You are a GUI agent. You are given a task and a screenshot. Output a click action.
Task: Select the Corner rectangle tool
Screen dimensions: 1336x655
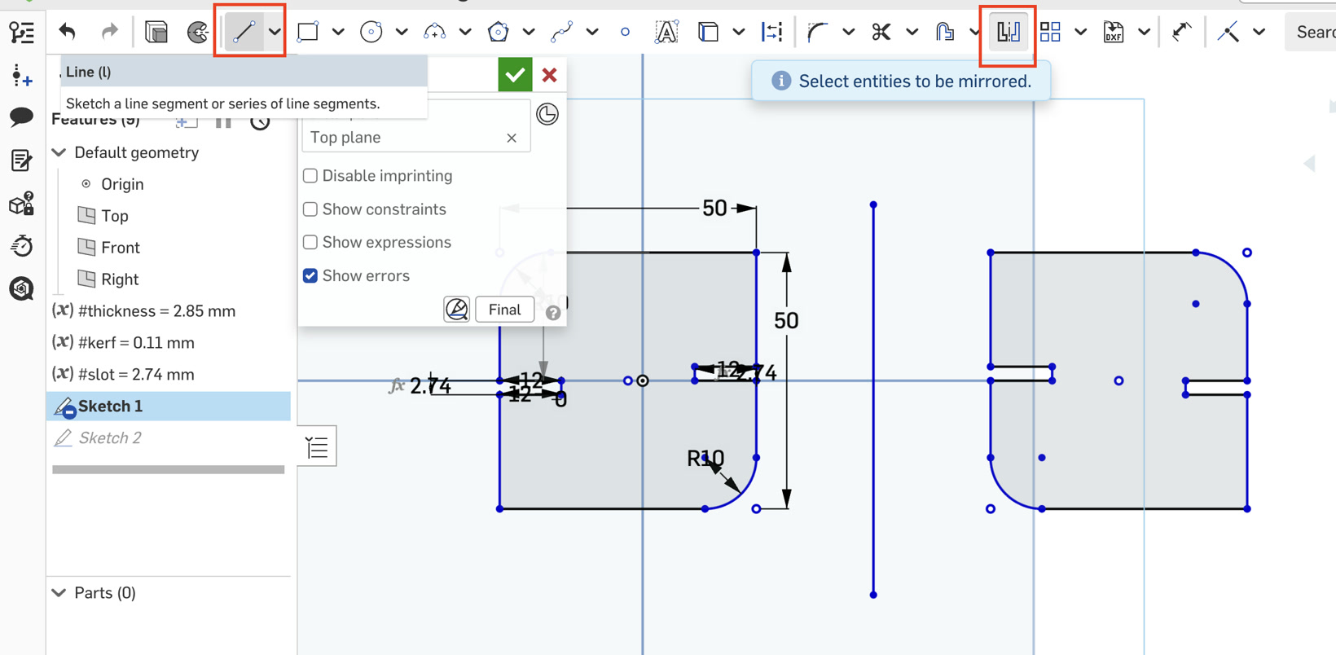[x=308, y=32]
